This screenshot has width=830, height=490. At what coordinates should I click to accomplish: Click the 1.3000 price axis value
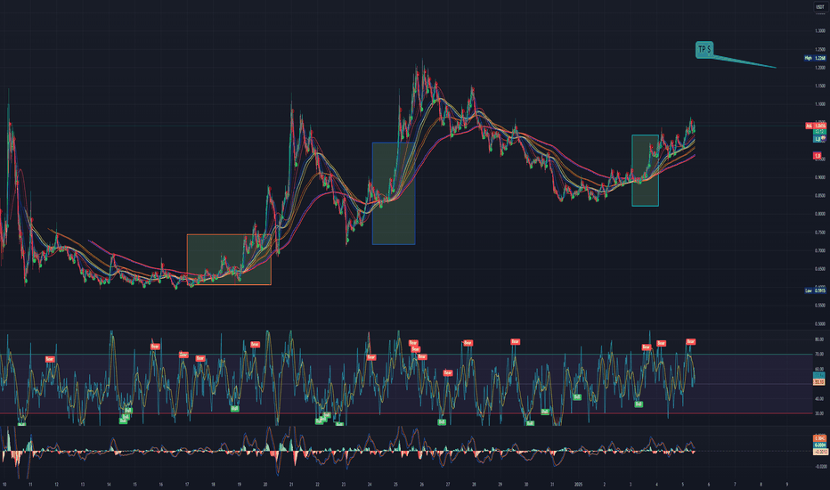820,30
